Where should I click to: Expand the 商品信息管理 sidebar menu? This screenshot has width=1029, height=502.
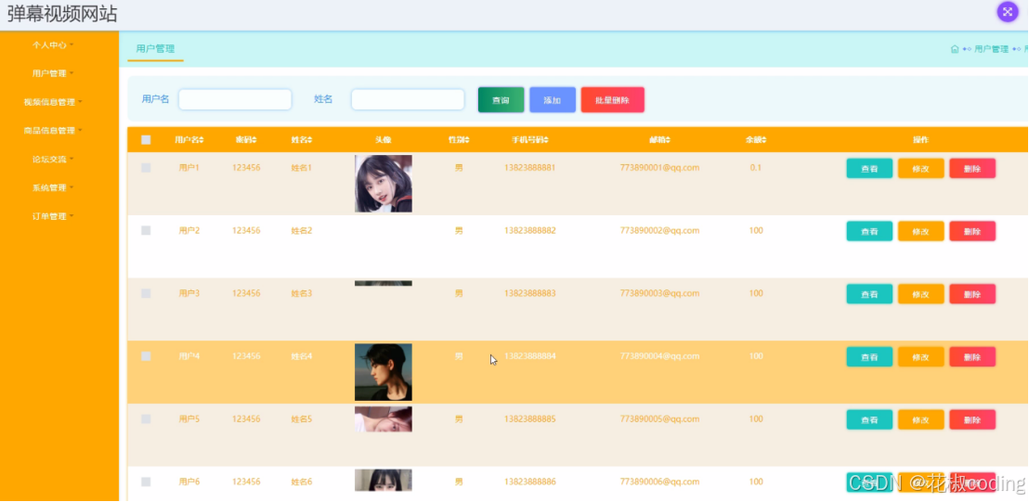click(53, 131)
